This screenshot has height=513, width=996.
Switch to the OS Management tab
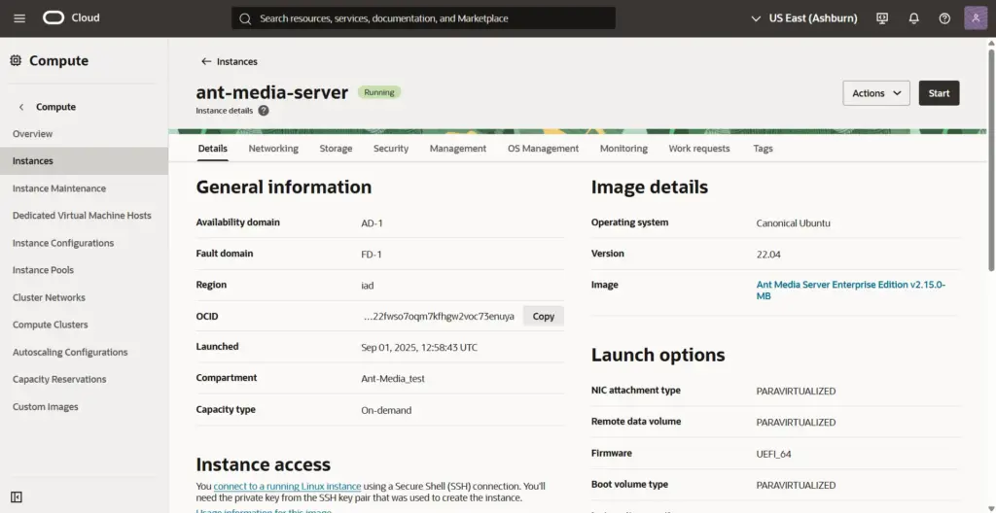[543, 149]
